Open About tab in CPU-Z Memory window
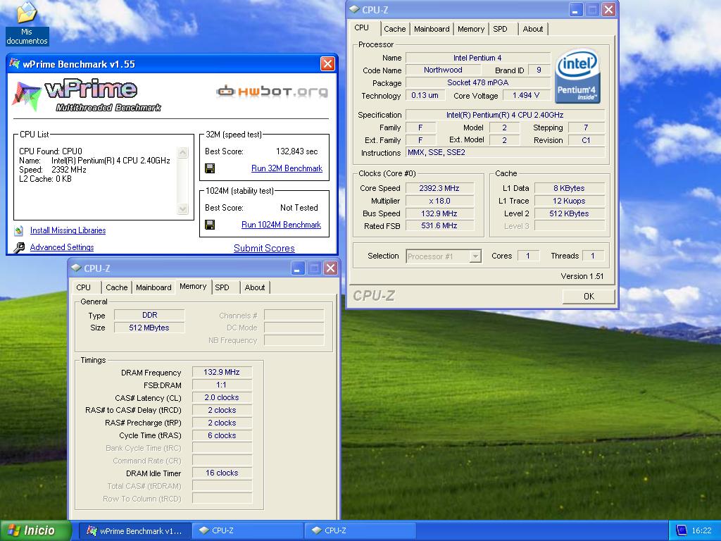The image size is (721, 541). [255, 287]
